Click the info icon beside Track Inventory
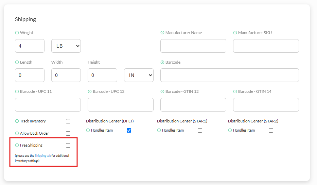This screenshot has width=317, height=185. 17,121
